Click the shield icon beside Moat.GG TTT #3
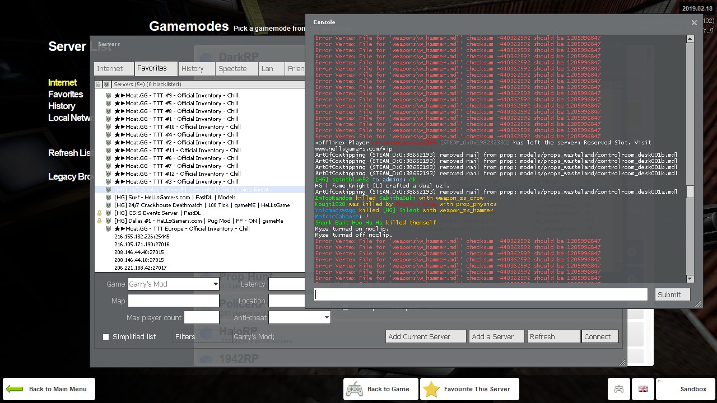Image resolution: width=717 pixels, height=403 pixels. pyautogui.click(x=108, y=181)
